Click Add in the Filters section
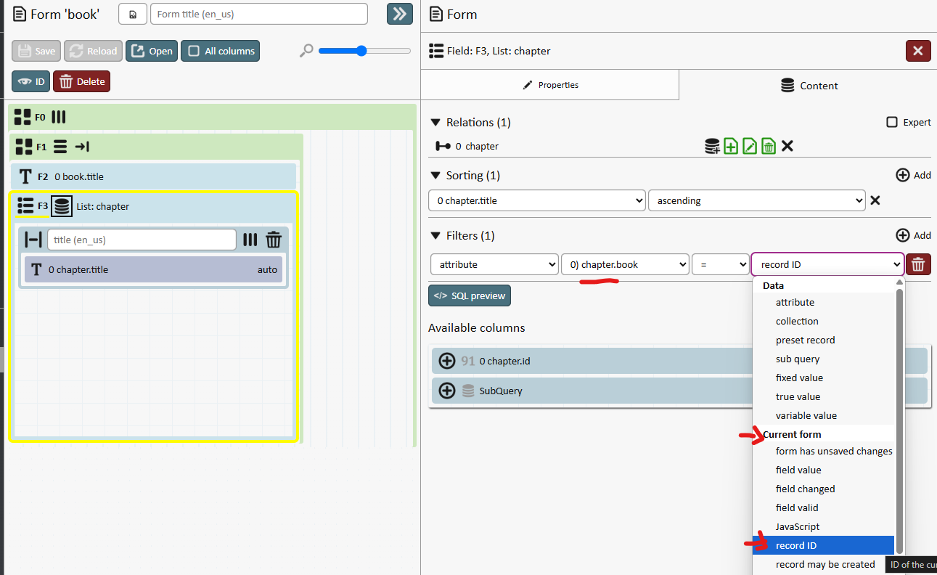The width and height of the screenshot is (937, 575). pyautogui.click(x=913, y=235)
